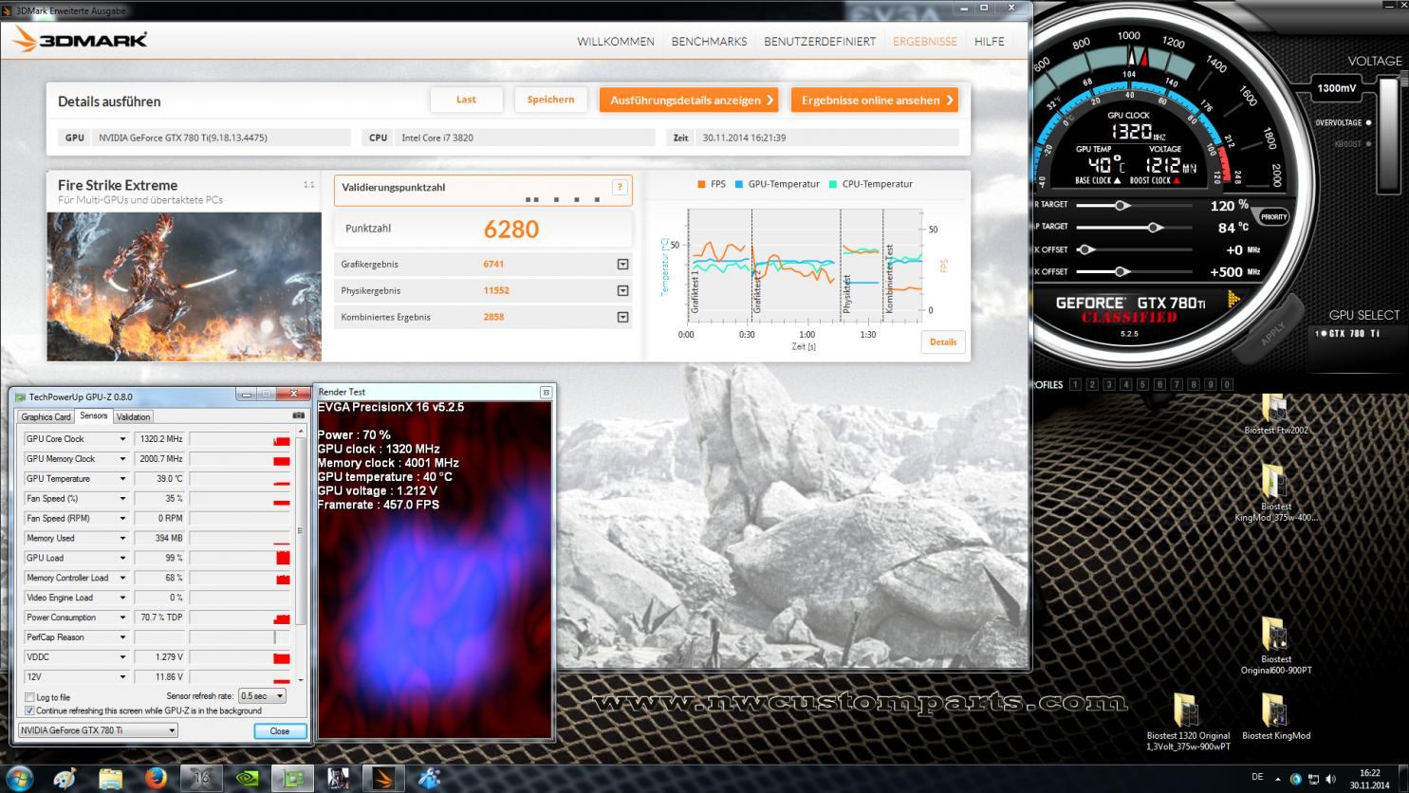
Task: Go to BENCHMARKS tab in 3DMark
Action: click(x=709, y=42)
